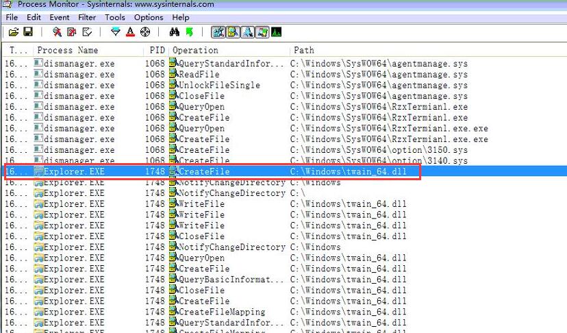
Task: Click the Save floppy disk icon
Action: pos(28,32)
